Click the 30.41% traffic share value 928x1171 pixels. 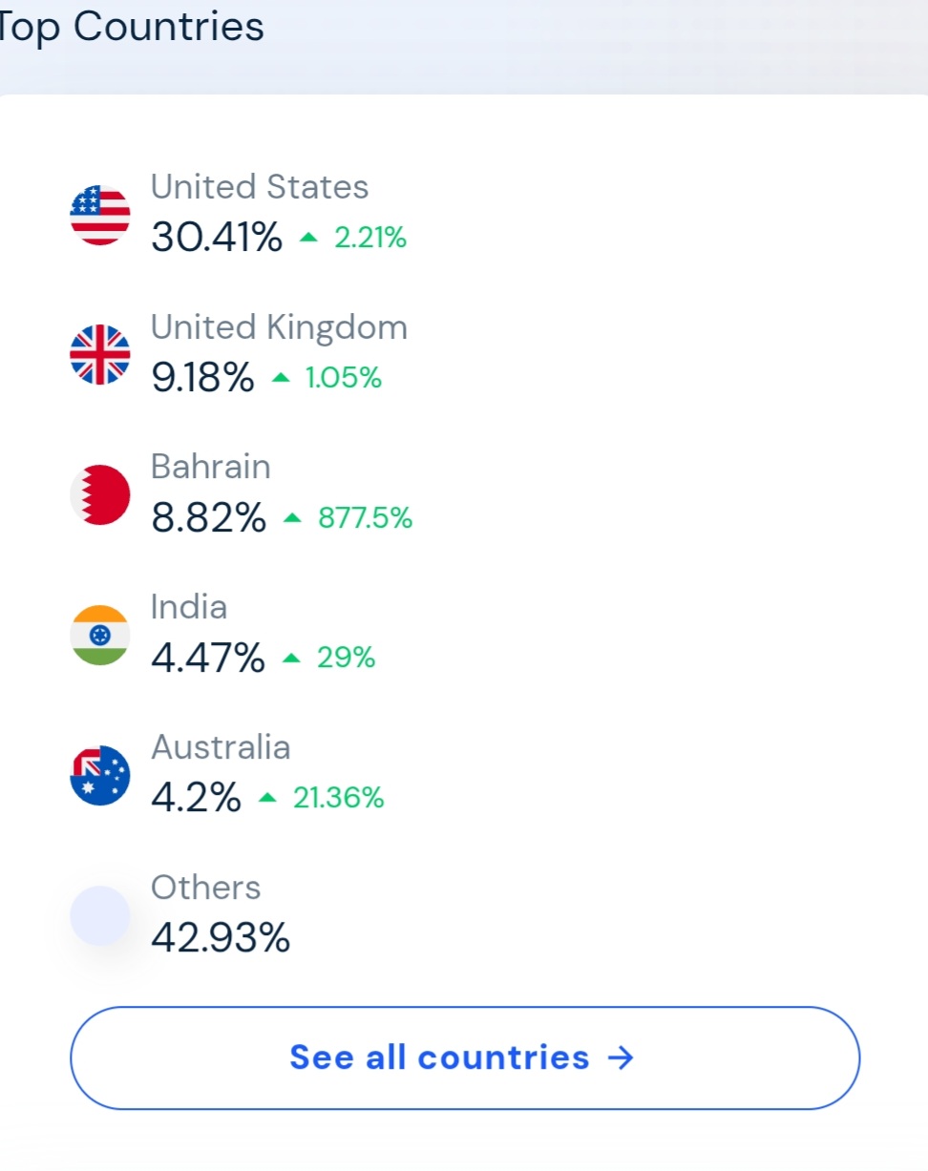[217, 237]
